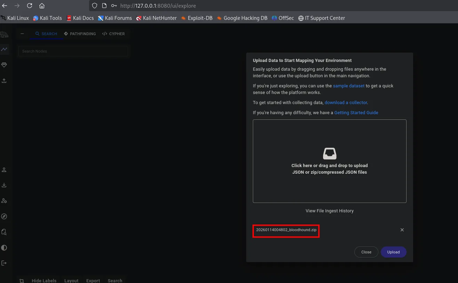The height and width of the screenshot is (283, 458).
Task: Open Download Collectors icon in sidebar
Action: pos(4,185)
